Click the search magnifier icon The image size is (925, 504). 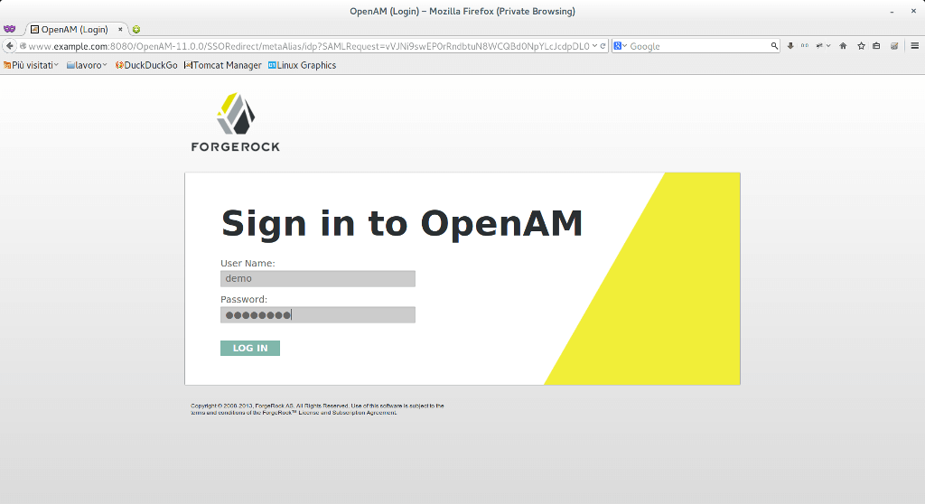tap(774, 46)
